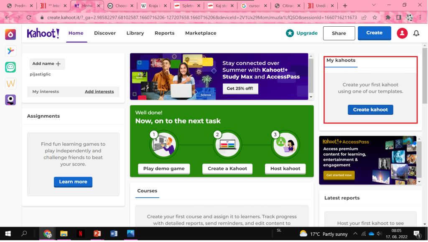Open the red profile avatar menu
This screenshot has width=428, height=242.
coord(402,33)
